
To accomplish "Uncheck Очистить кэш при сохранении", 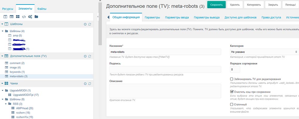I will click(232, 92).
